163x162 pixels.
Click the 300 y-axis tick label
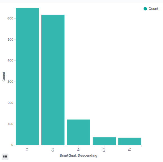point(10,82)
